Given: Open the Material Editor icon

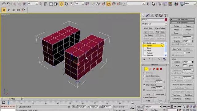Looking at the screenshot, I should (176, 4).
